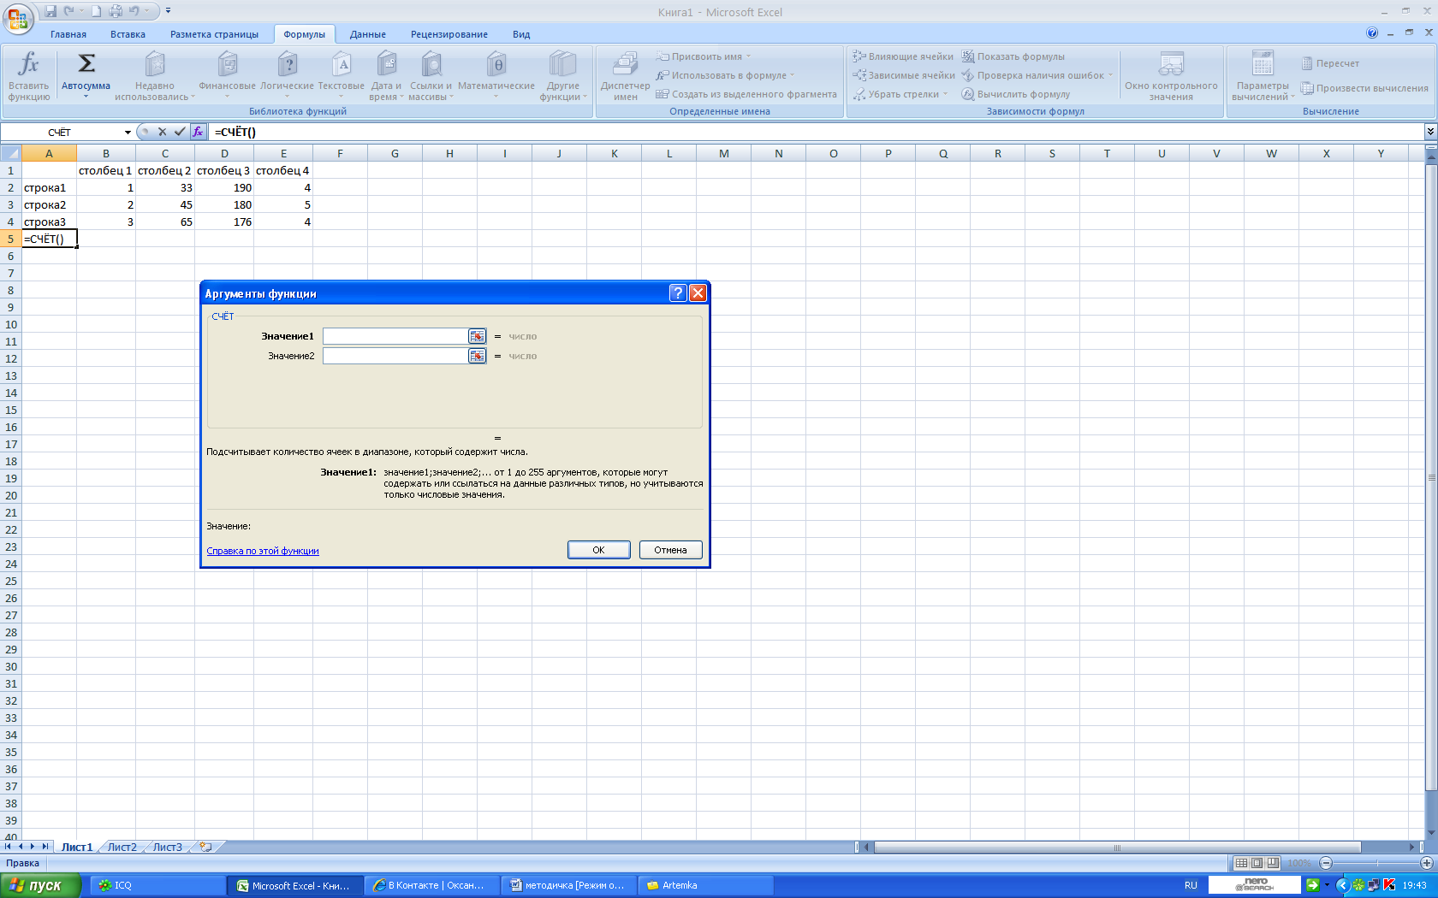Expand the formula bar

coord(1430,132)
